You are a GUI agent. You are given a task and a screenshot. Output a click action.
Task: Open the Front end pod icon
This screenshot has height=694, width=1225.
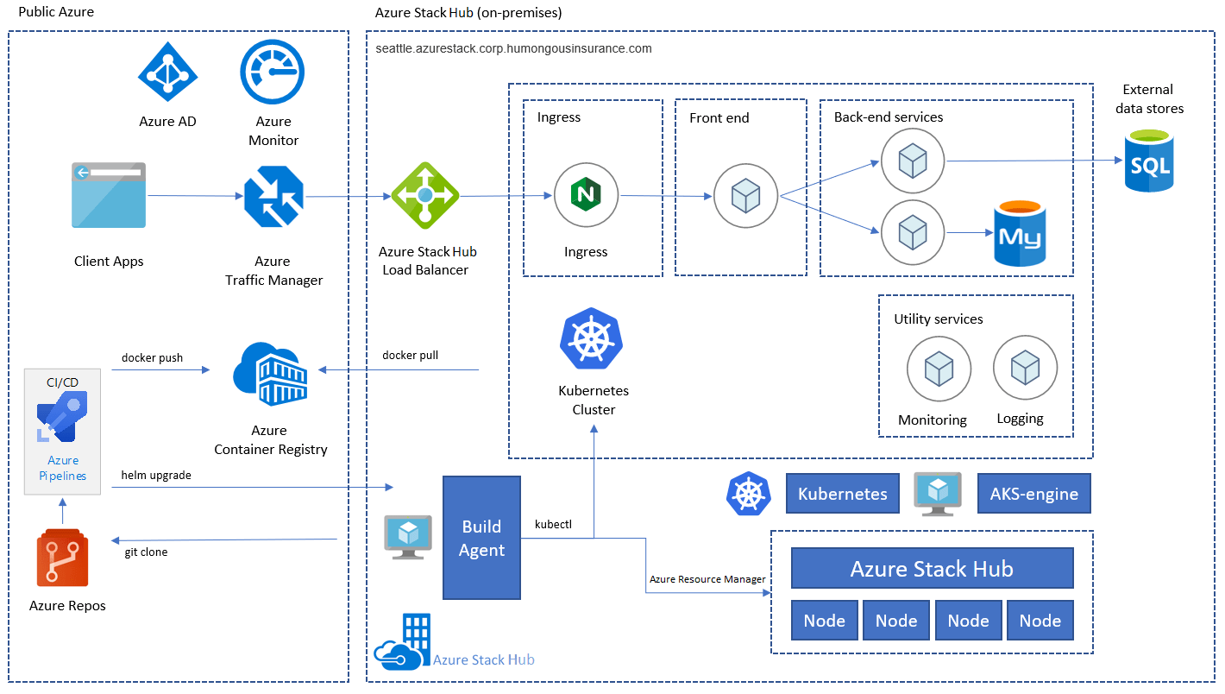pos(744,195)
